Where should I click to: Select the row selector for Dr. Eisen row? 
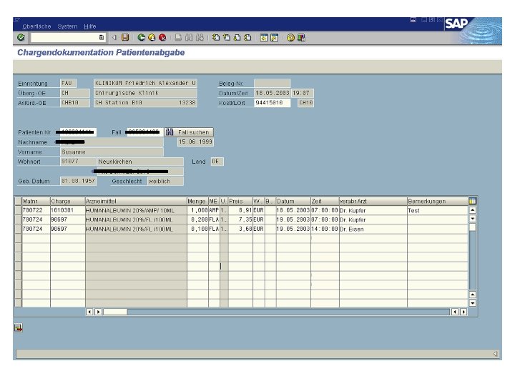click(18, 229)
